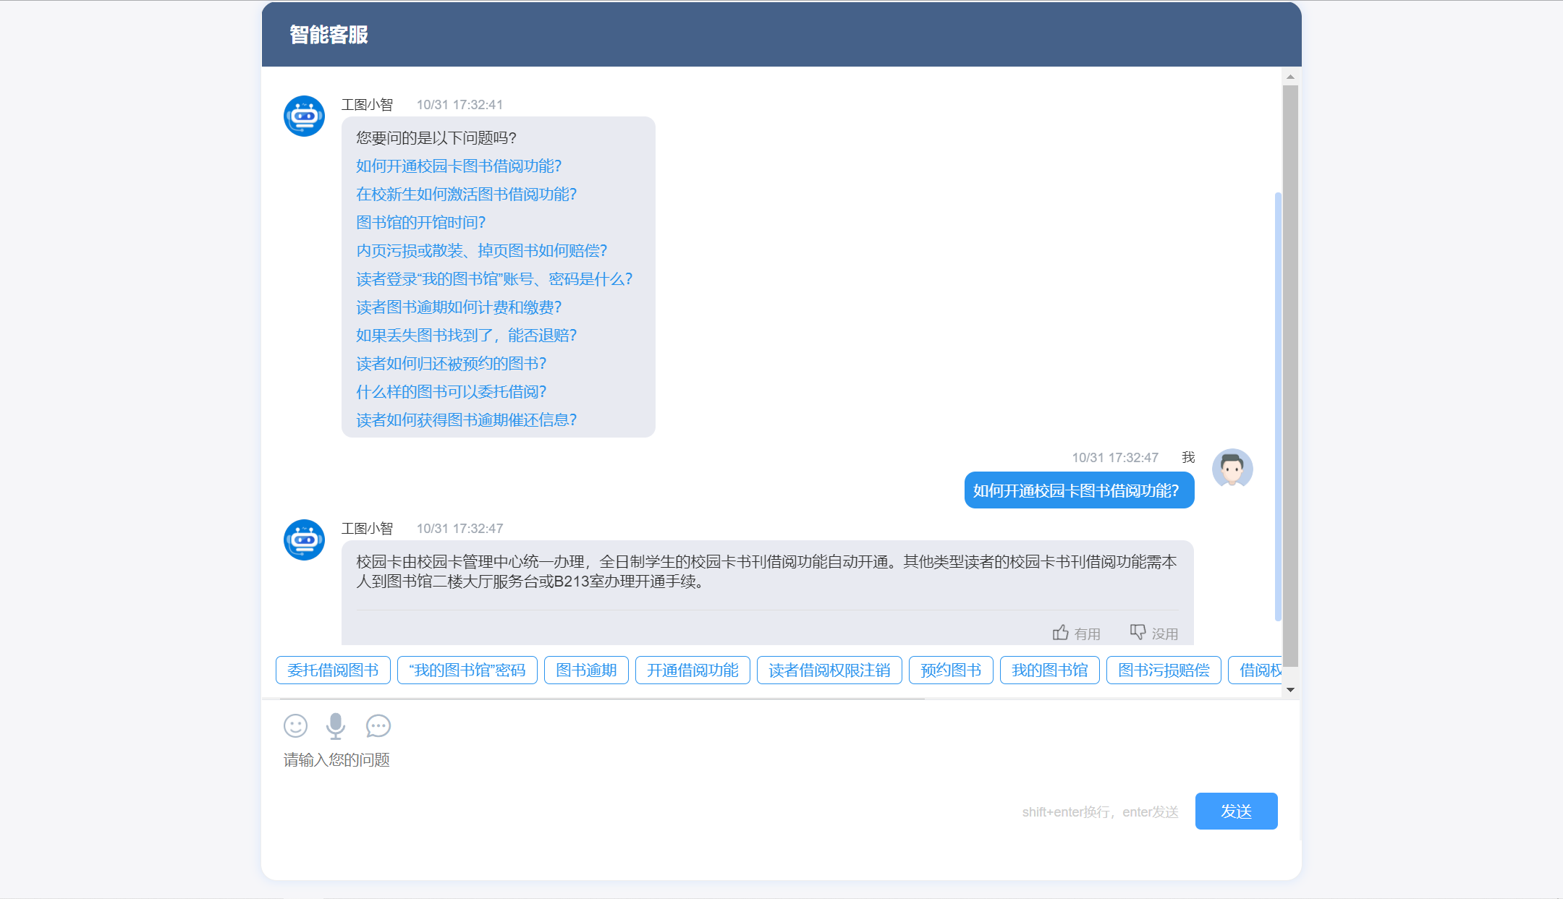The image size is (1563, 899).
Task: Click the 发送 send button
Action: (1236, 811)
